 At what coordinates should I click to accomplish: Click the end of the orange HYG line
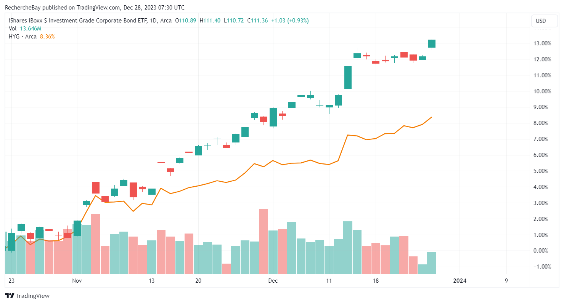tap(432, 117)
